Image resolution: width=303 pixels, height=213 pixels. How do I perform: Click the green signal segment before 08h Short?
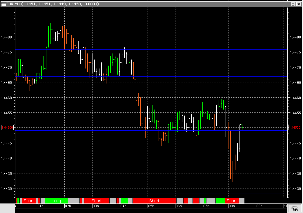point(220,201)
